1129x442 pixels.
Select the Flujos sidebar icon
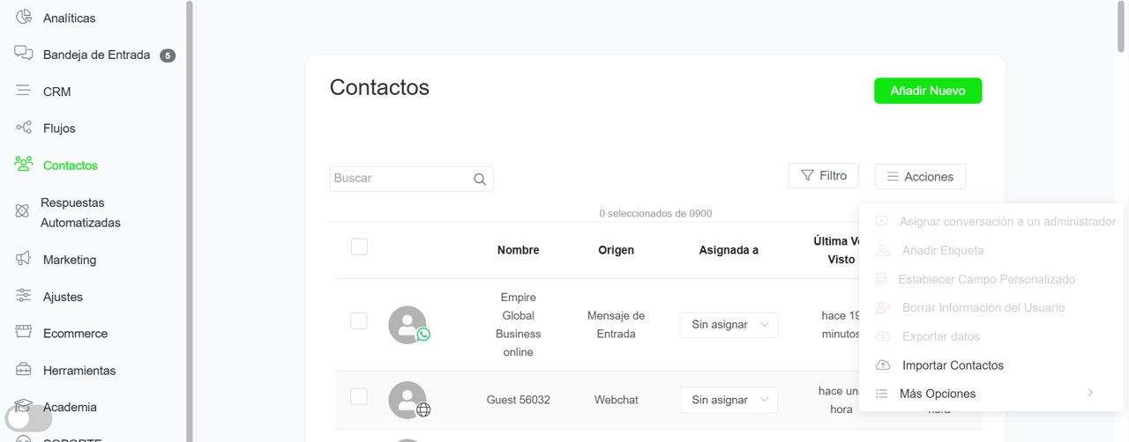(x=24, y=128)
